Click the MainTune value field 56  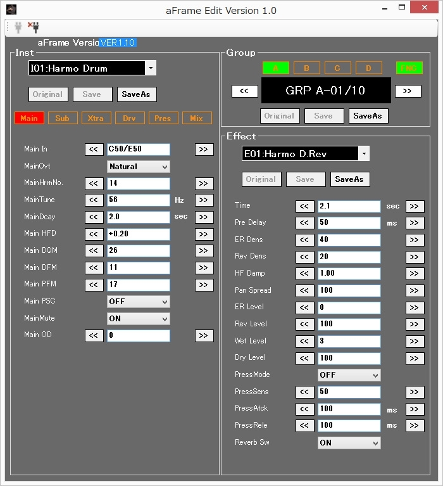pyautogui.click(x=139, y=200)
